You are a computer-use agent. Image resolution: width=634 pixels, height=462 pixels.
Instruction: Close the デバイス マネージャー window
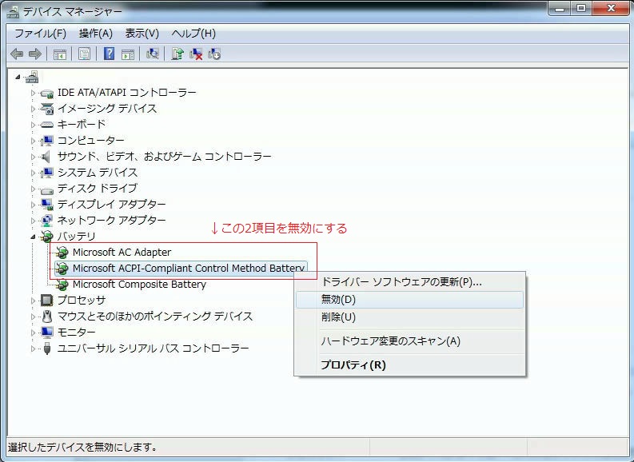(611, 9)
